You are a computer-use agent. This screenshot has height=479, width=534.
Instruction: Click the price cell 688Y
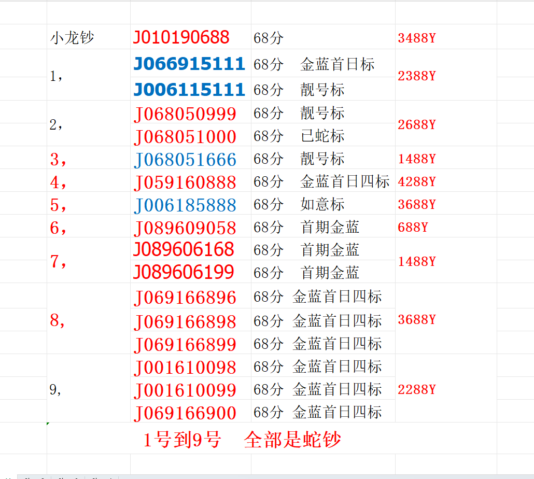pos(413,227)
